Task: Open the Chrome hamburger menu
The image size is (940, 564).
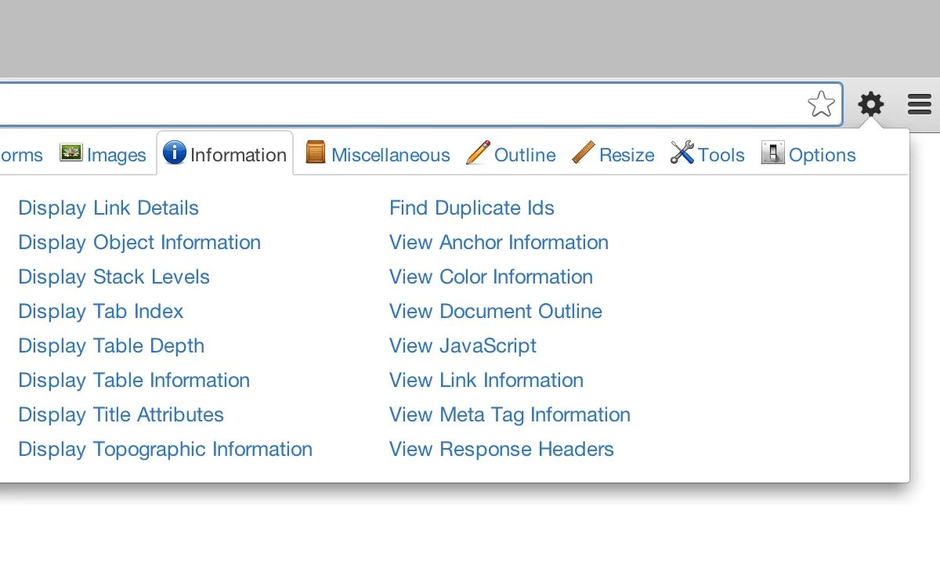Action: [x=919, y=104]
